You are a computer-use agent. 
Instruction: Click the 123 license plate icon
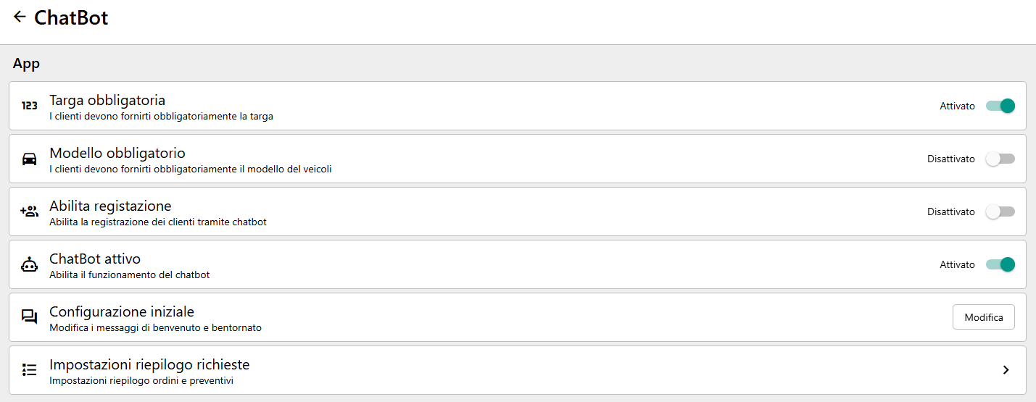click(x=29, y=106)
